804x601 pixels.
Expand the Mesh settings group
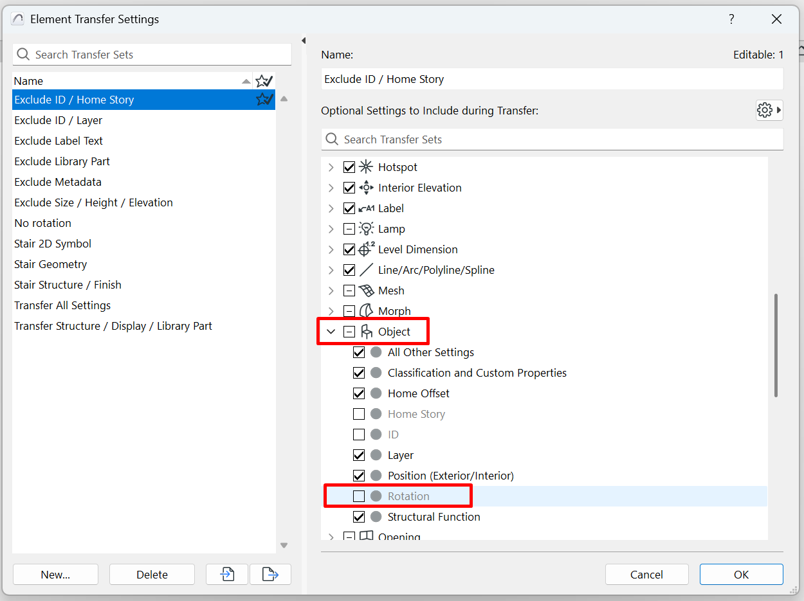point(331,290)
